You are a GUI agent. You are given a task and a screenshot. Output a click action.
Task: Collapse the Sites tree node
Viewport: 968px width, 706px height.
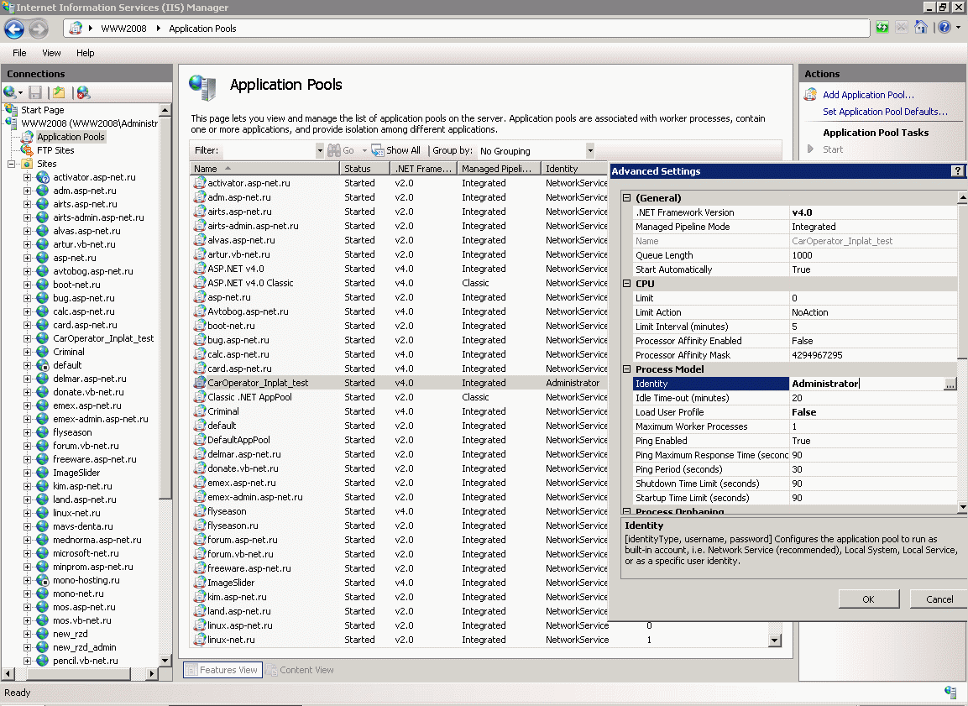[x=11, y=164]
